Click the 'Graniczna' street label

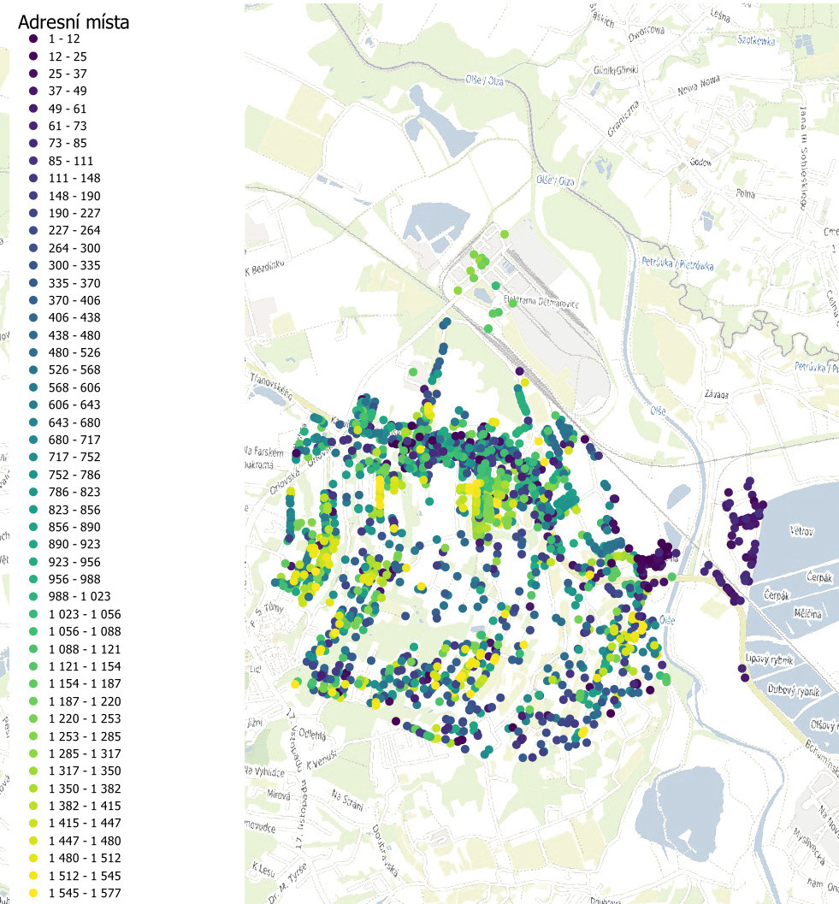623,118
